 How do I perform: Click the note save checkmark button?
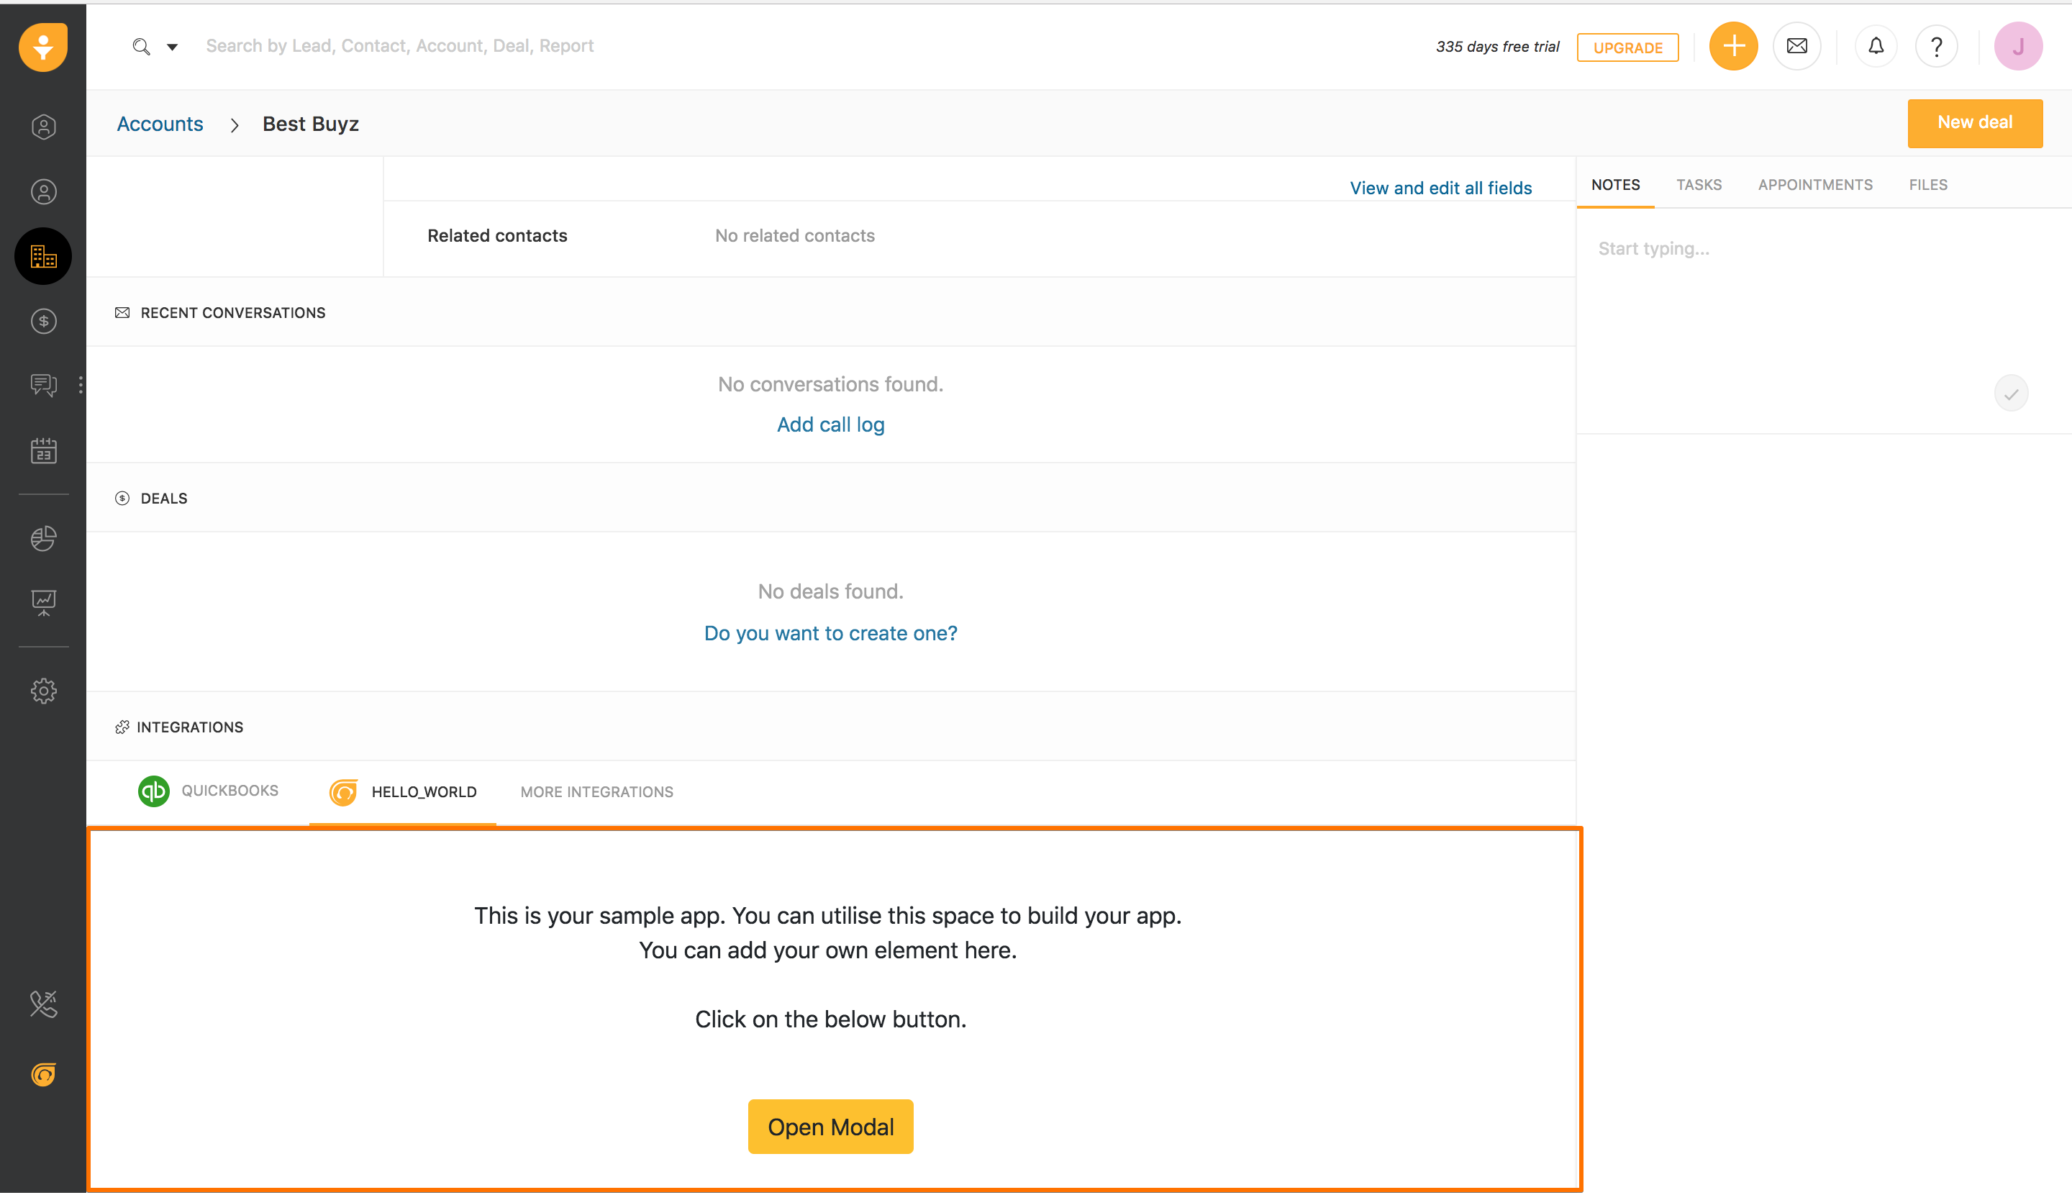coord(2010,393)
